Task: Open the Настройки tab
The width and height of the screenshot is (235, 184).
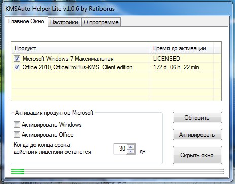Action: [x=64, y=22]
